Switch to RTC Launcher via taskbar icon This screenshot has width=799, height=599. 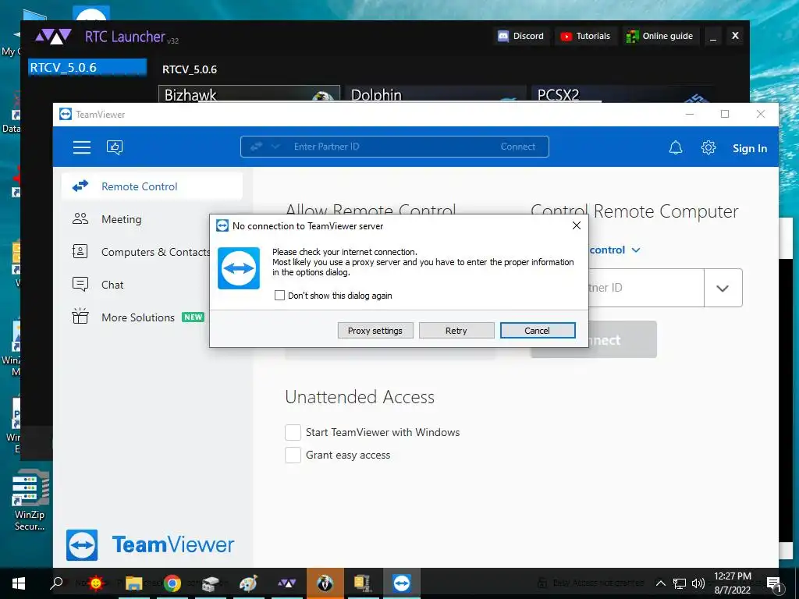(x=287, y=583)
